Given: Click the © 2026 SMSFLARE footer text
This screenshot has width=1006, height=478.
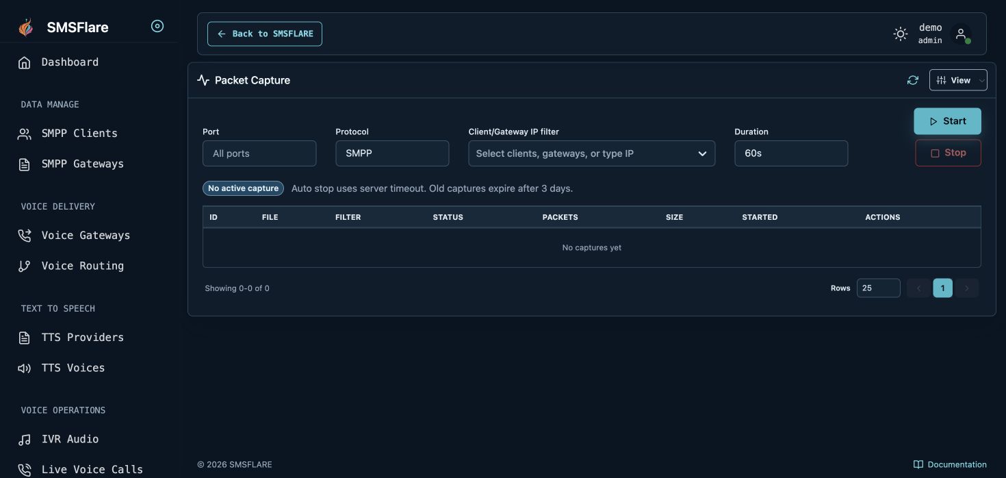Looking at the screenshot, I should [235, 464].
